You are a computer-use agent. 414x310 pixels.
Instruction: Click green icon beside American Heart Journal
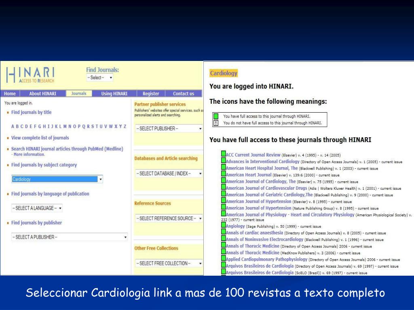click(x=223, y=174)
